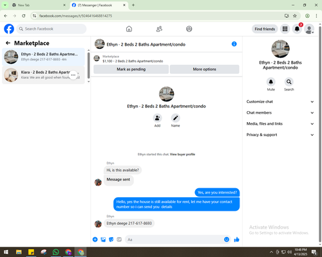Open the notifications bell with badge
This screenshot has height=257, width=322.
tap(297, 29)
